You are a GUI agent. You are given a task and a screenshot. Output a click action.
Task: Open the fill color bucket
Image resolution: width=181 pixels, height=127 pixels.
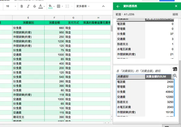[x=50, y=6]
